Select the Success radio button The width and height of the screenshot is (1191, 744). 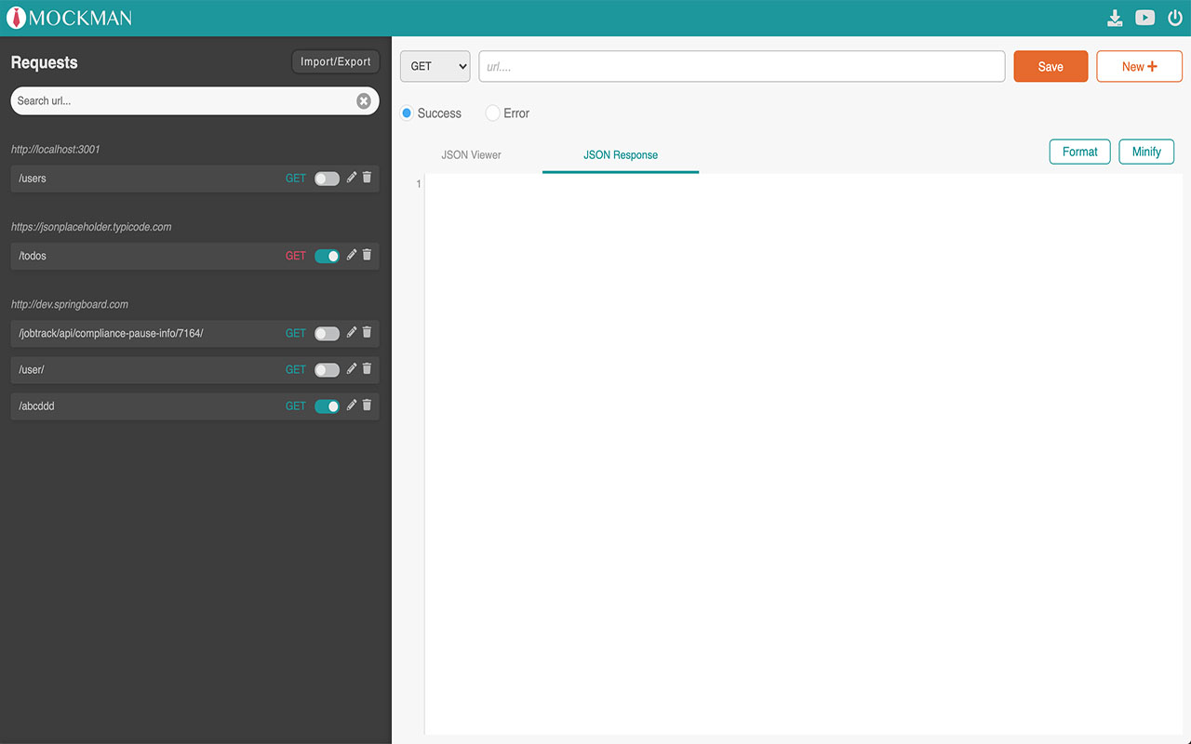[x=407, y=113]
